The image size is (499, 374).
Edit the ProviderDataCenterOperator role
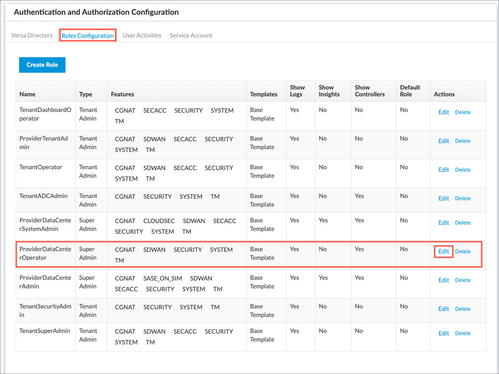443,251
